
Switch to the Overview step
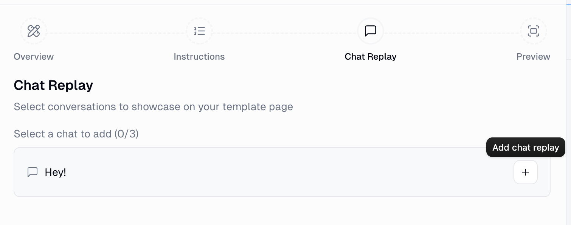[34, 56]
